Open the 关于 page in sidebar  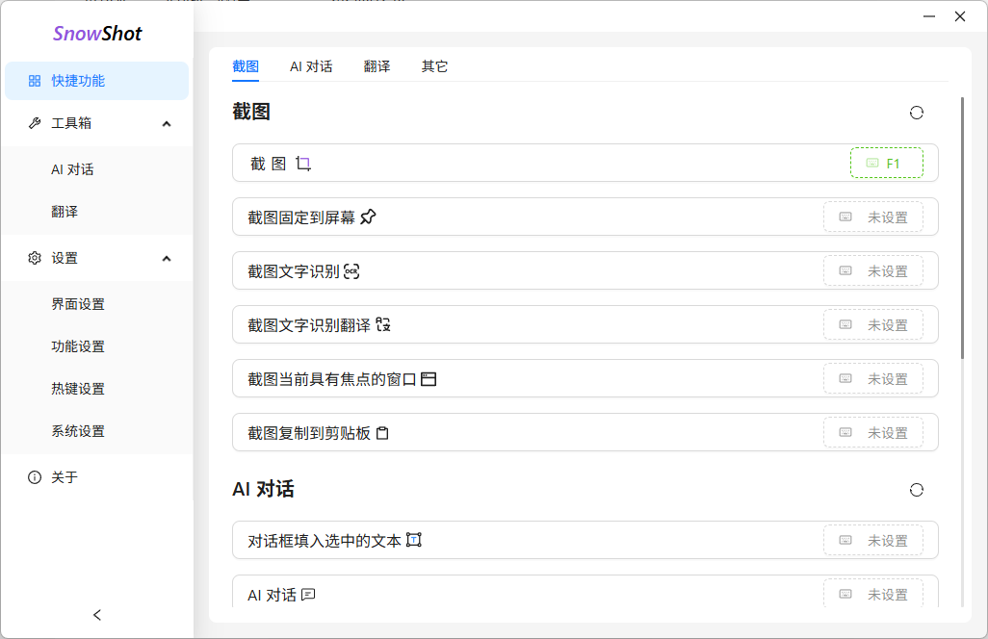pos(65,477)
